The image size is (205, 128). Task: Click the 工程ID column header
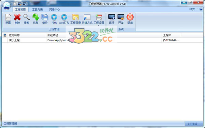tap(172, 35)
